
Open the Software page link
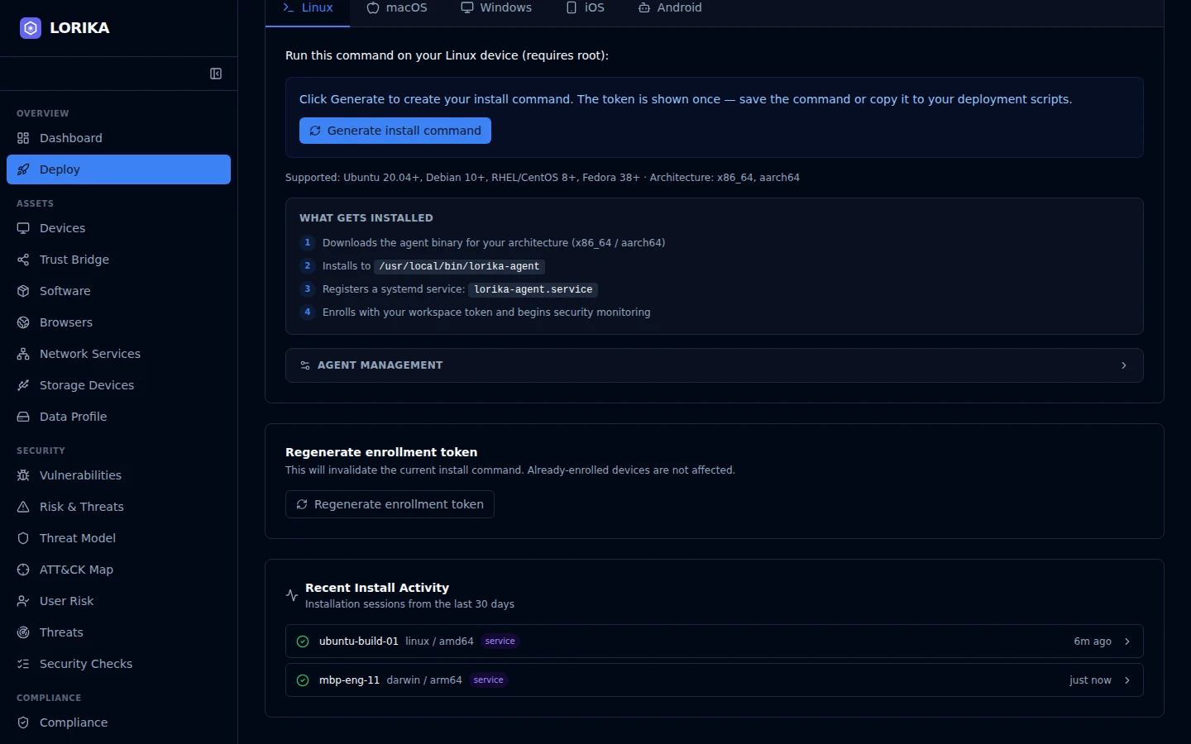[x=118, y=291]
